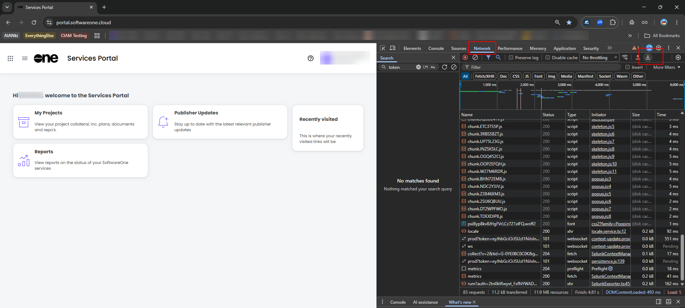Filter requests by Fetch/XHR
Image resolution: width=685 pixels, height=308 pixels.
484,76
